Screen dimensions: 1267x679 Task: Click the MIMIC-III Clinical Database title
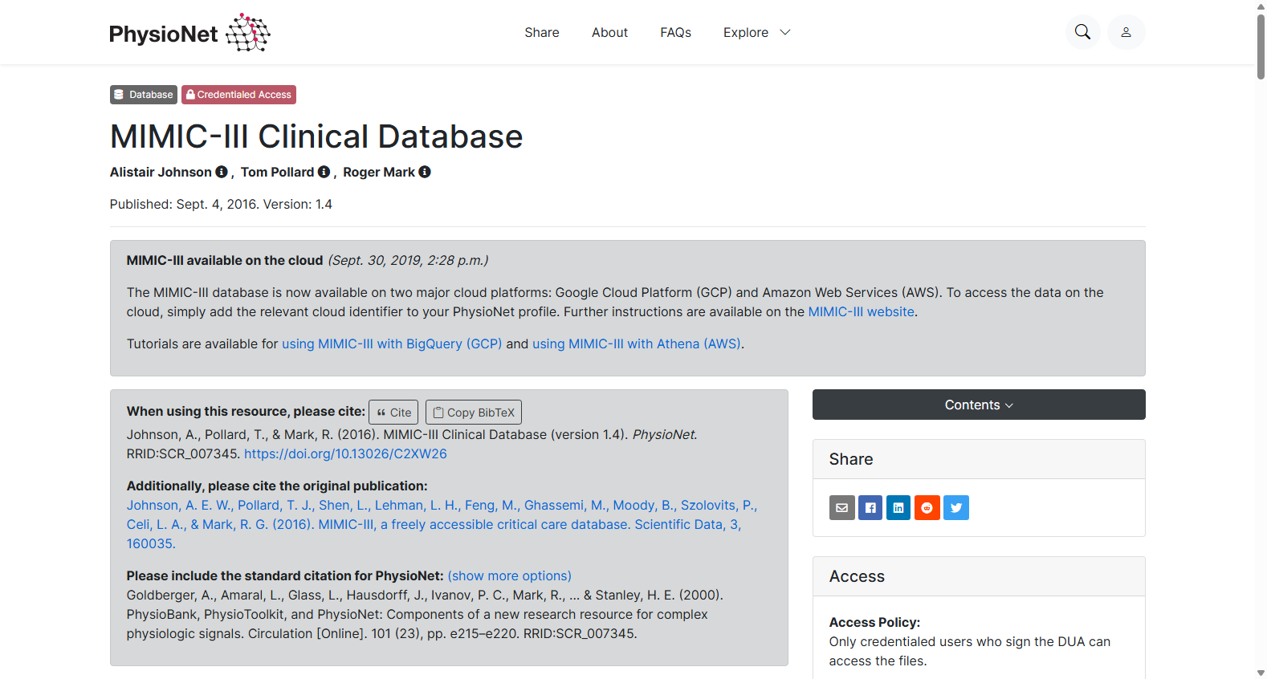[316, 136]
